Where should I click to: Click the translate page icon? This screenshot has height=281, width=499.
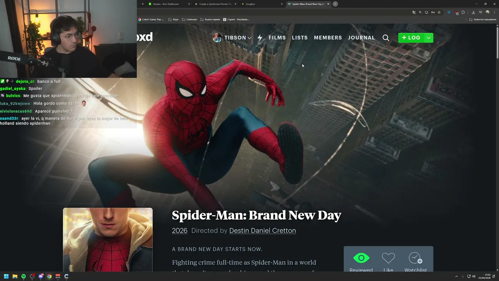[414, 12]
